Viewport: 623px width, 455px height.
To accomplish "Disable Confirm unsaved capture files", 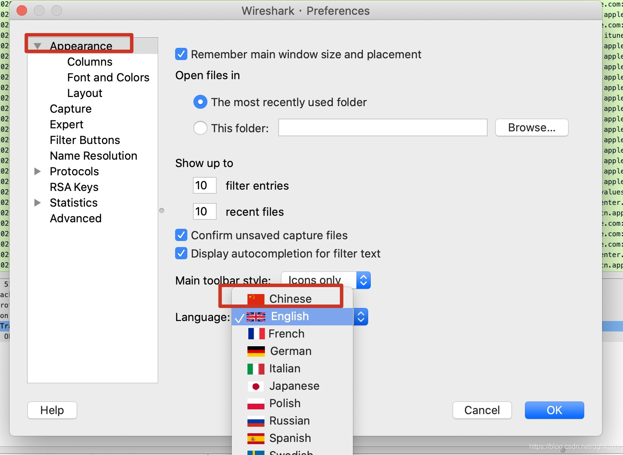I will [181, 235].
